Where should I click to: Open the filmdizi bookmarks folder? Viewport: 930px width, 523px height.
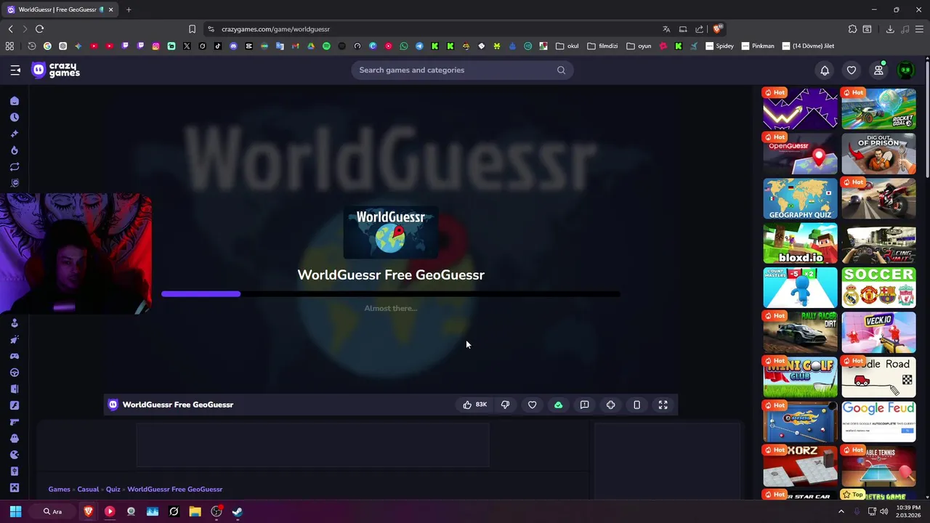click(x=602, y=46)
